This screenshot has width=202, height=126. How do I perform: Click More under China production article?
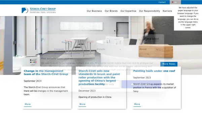(x=82, y=104)
